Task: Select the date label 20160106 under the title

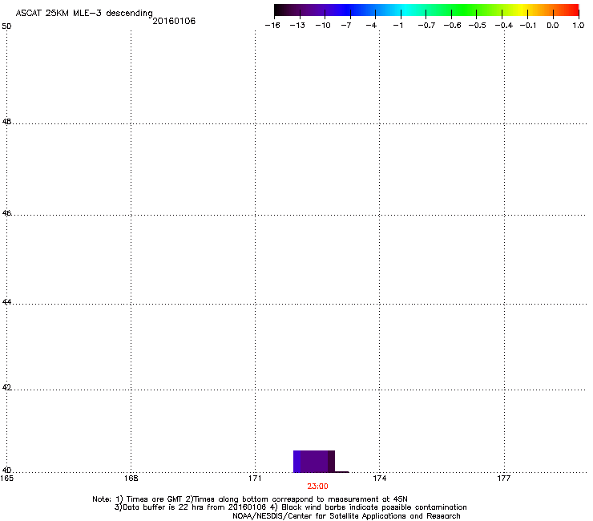Action: click(x=174, y=21)
